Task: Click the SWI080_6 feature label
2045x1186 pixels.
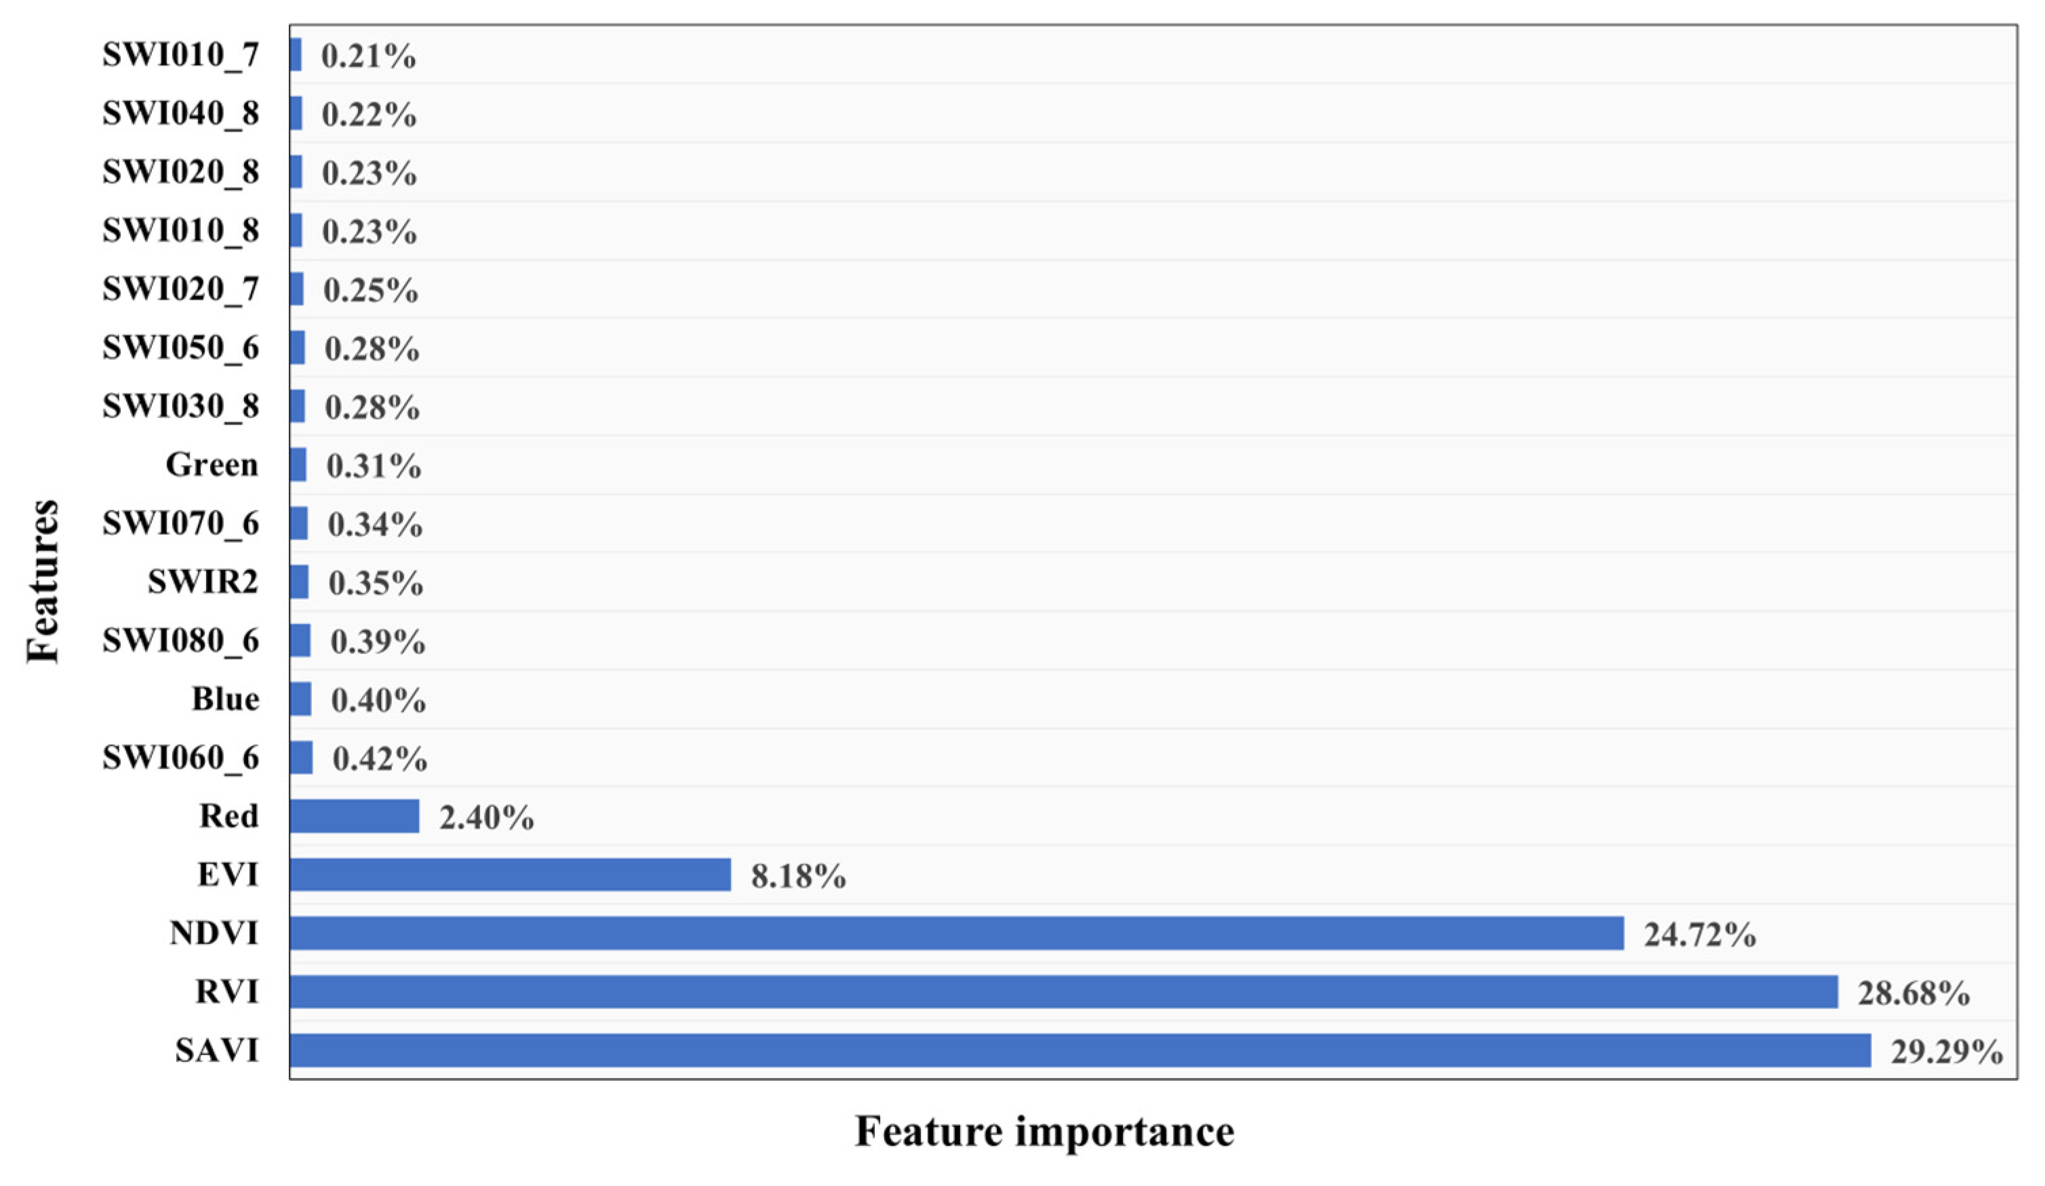Action: pos(180,641)
